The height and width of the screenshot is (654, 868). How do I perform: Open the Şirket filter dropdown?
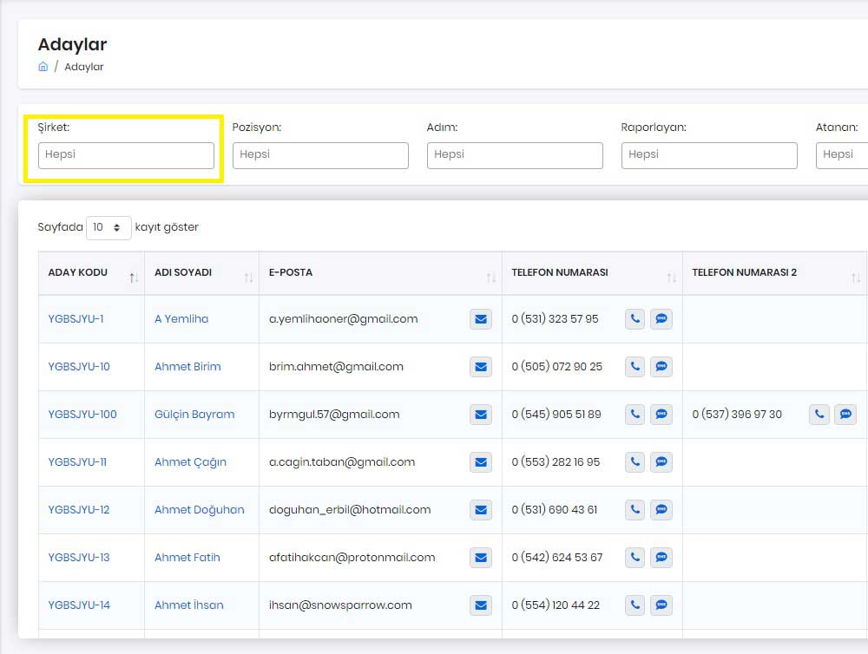point(126,155)
